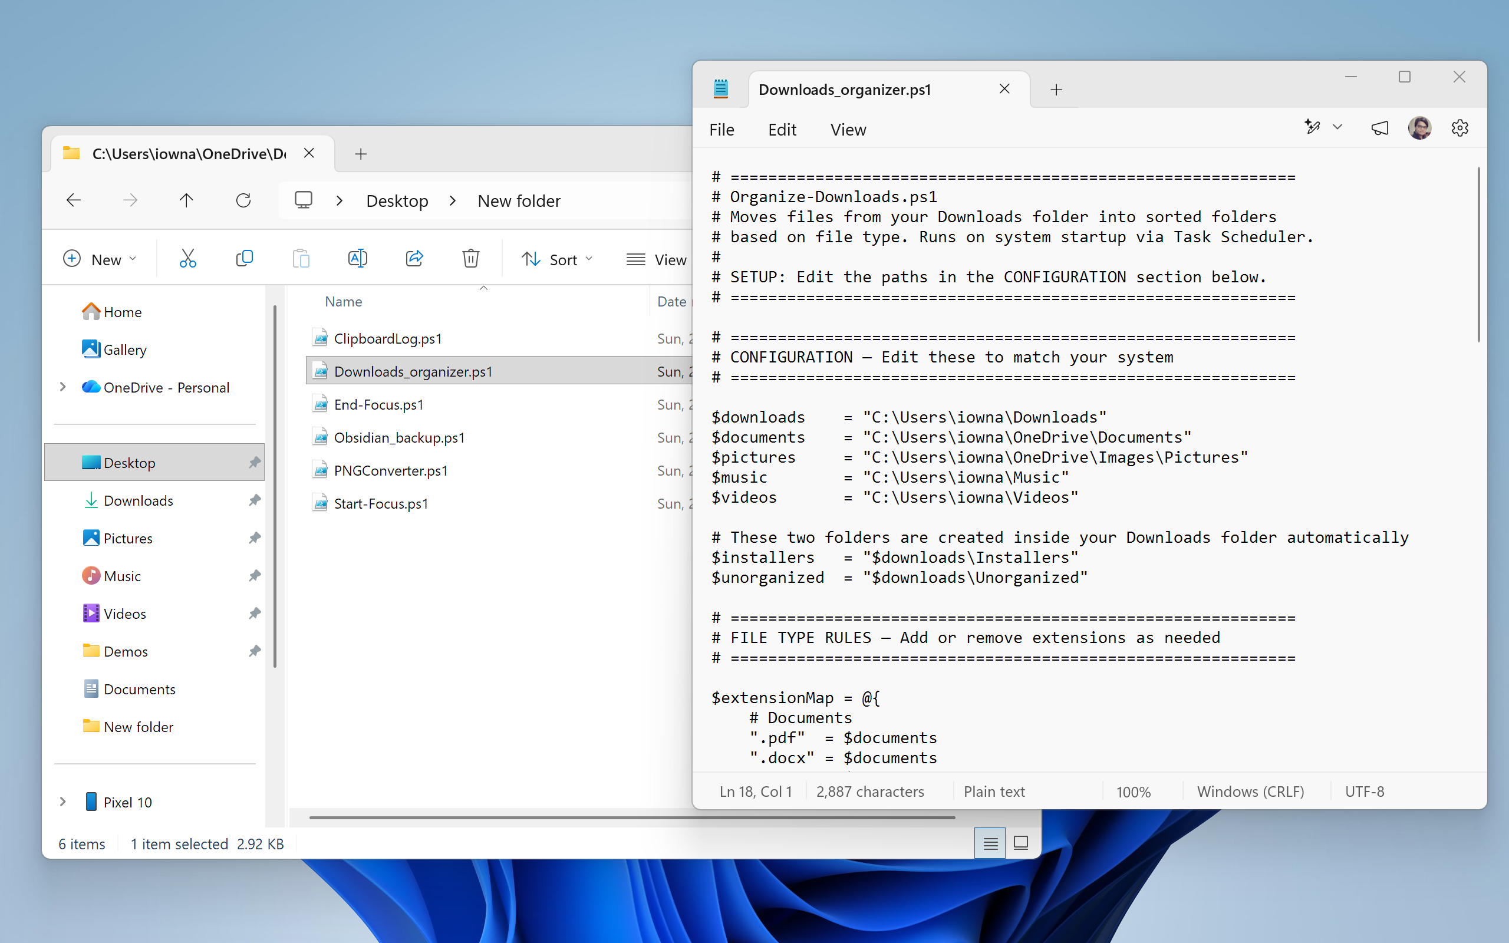Go back in File Explorer
This screenshot has height=943, width=1509.
74,200
